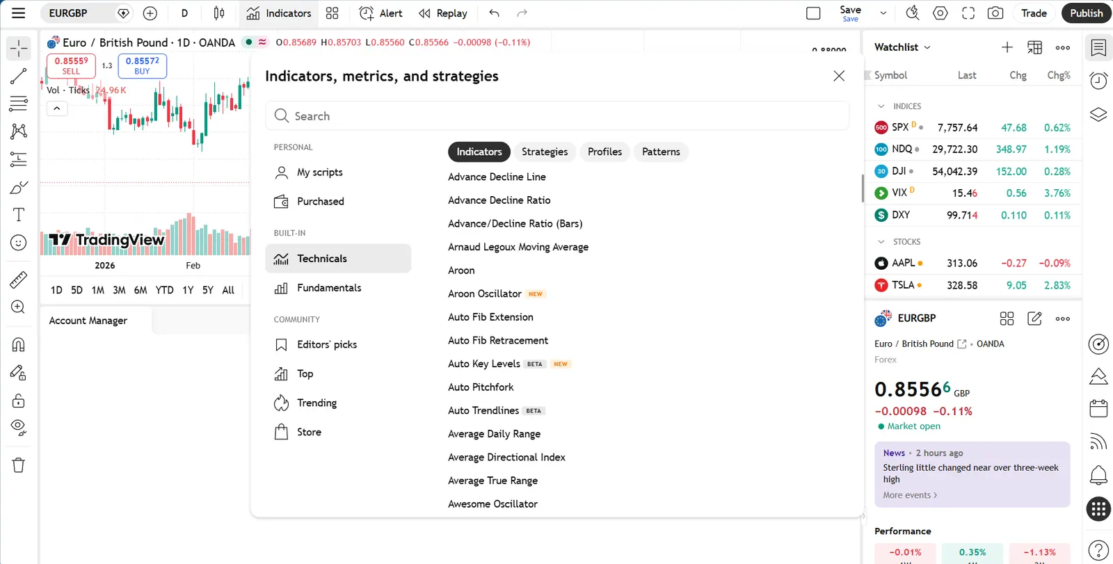Add the Auto Pitchfork indicator

click(x=481, y=387)
